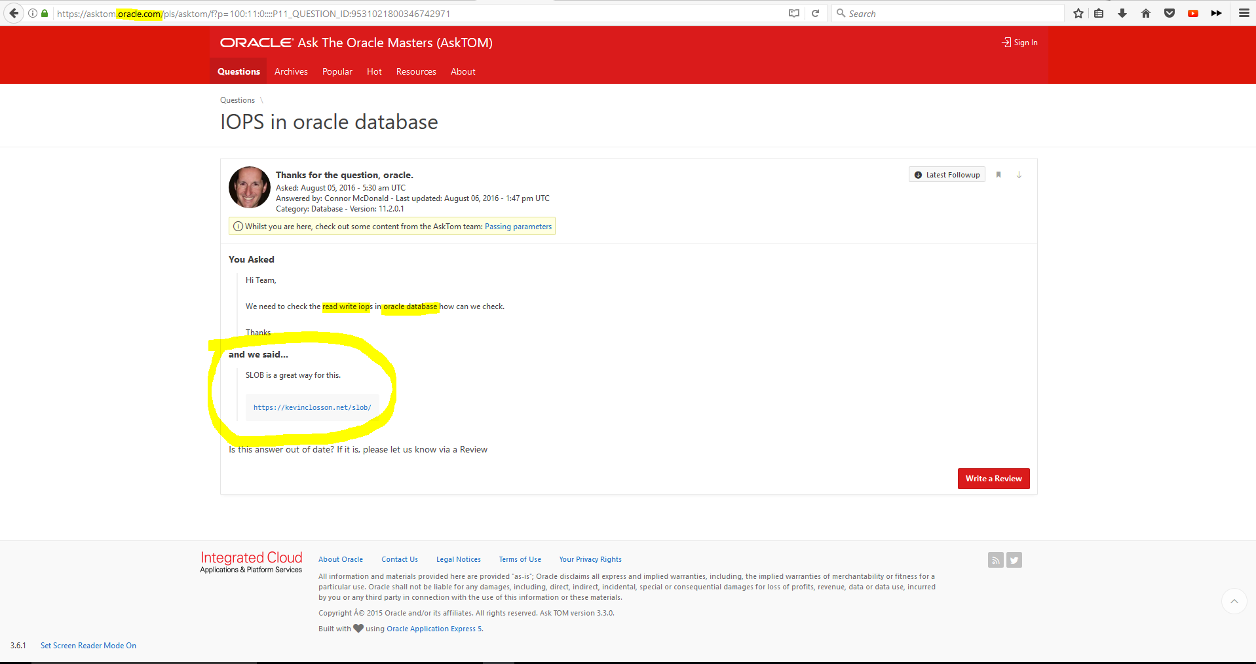Viewport: 1256px width, 664px height.
Task: Save page with the Pocket icon
Action: pyautogui.click(x=1170, y=13)
